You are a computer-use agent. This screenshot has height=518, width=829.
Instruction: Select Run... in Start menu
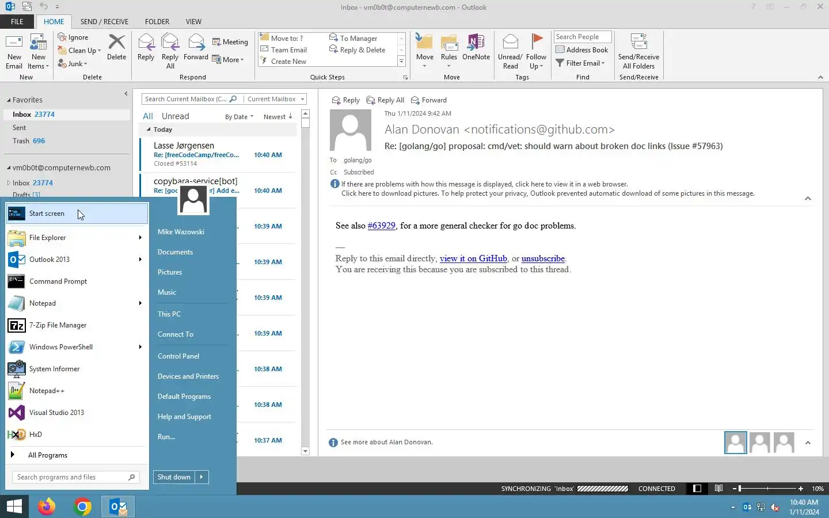pos(166,437)
